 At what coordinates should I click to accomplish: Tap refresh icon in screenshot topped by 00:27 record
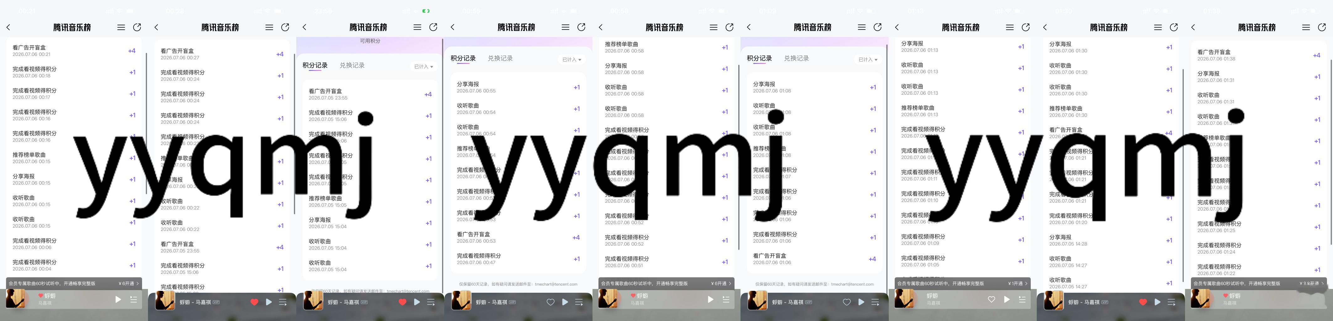pyautogui.click(x=285, y=27)
